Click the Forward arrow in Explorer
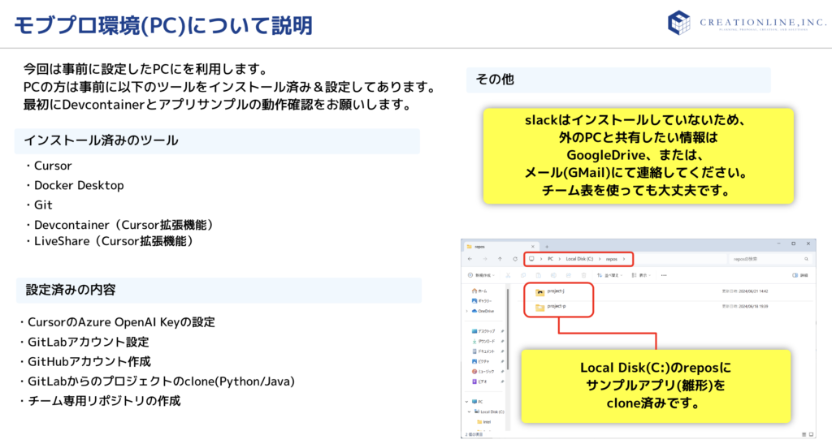Viewport: 832px width, 444px height. (x=485, y=259)
